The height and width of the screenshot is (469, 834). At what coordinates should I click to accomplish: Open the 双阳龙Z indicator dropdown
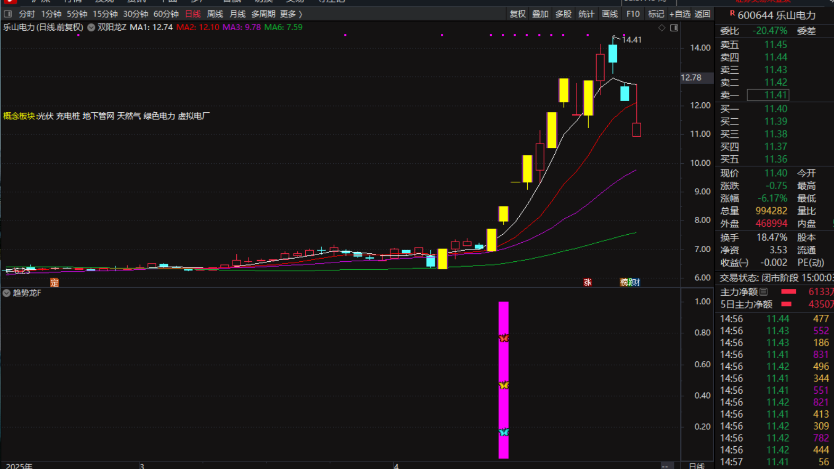pyautogui.click(x=91, y=28)
